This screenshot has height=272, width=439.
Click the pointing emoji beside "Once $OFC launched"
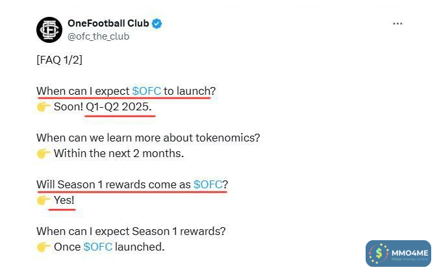44,247
